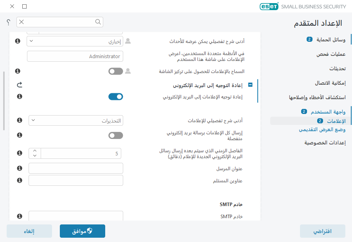Viewport: 352px width, 242px height.
Task: Click the shield icon on موافق button
Action: [x=90, y=231]
